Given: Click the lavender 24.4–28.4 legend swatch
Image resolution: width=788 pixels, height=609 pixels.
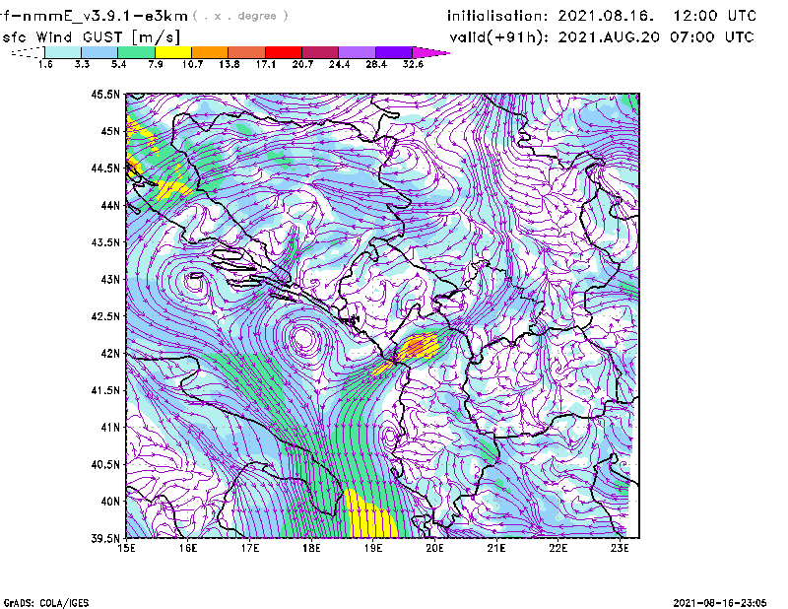Looking at the screenshot, I should click(357, 52).
